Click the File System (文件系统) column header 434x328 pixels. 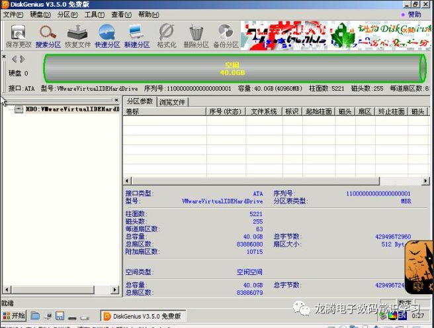pos(264,111)
